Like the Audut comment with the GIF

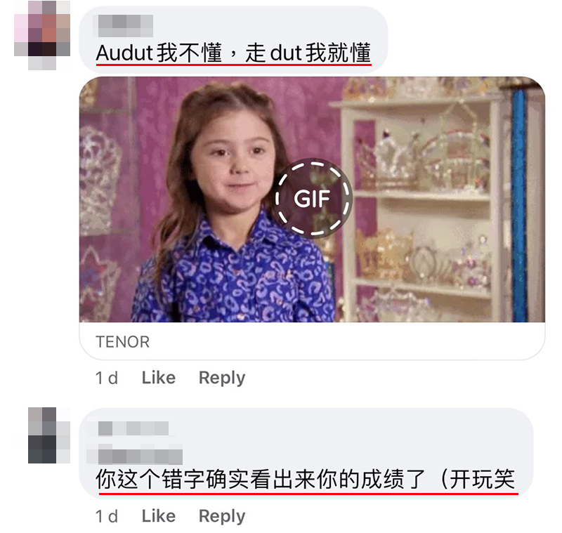pos(159,378)
